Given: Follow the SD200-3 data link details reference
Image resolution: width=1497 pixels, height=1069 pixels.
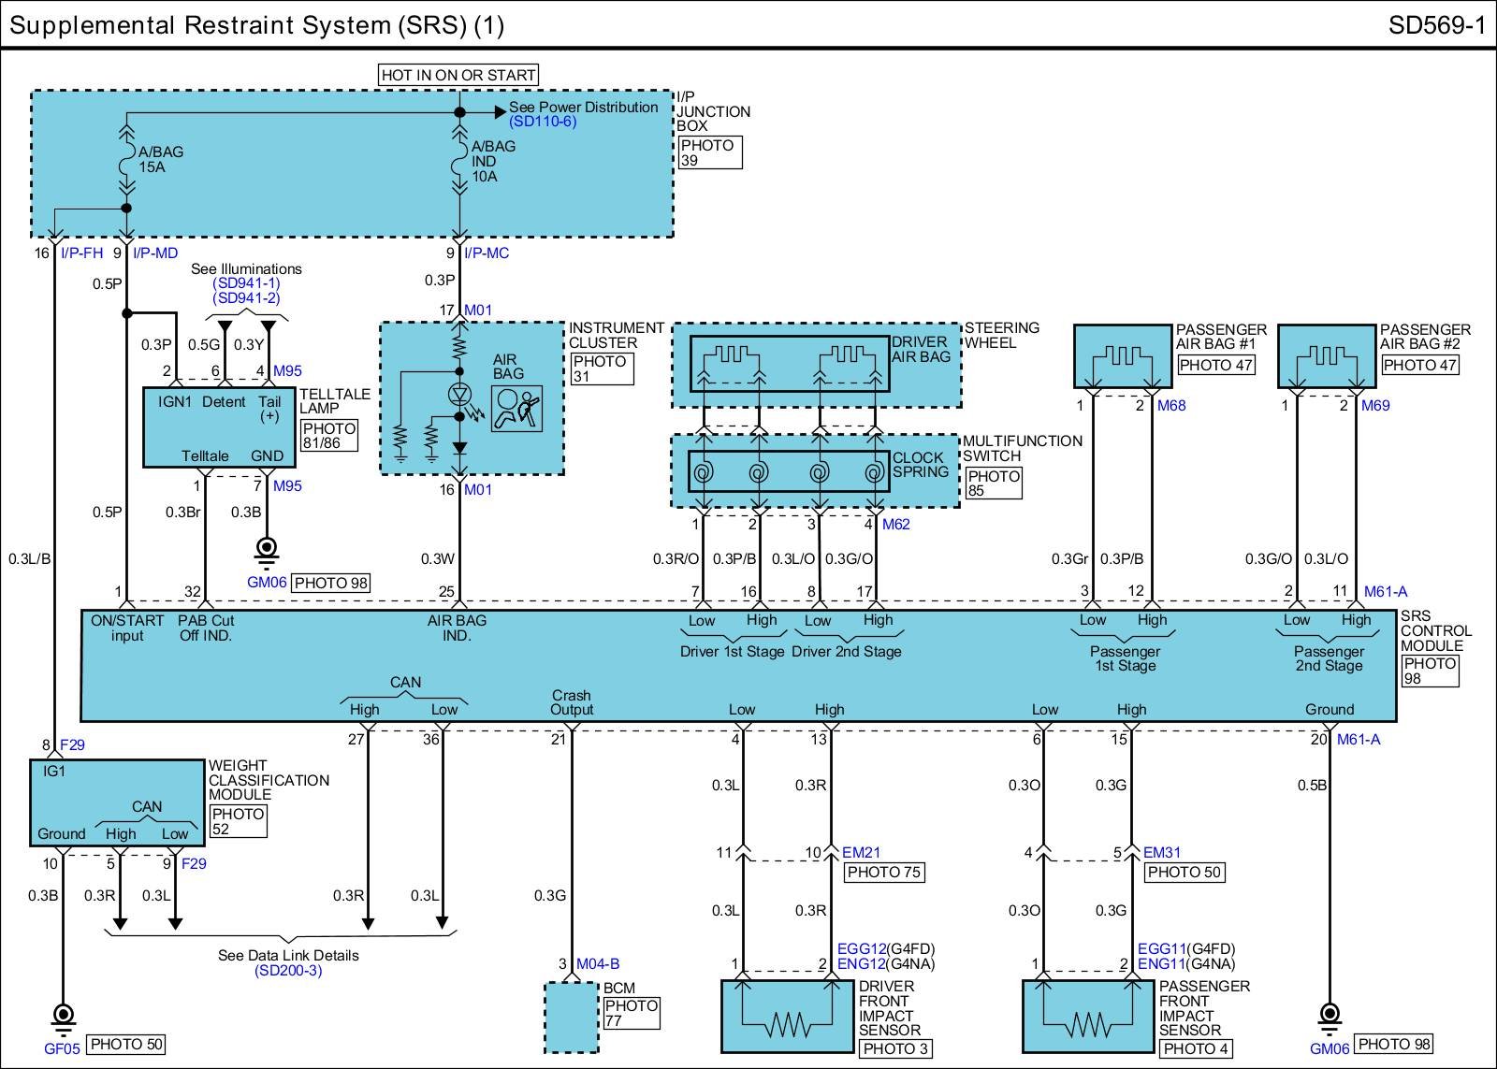Looking at the screenshot, I should pyautogui.click(x=288, y=971).
